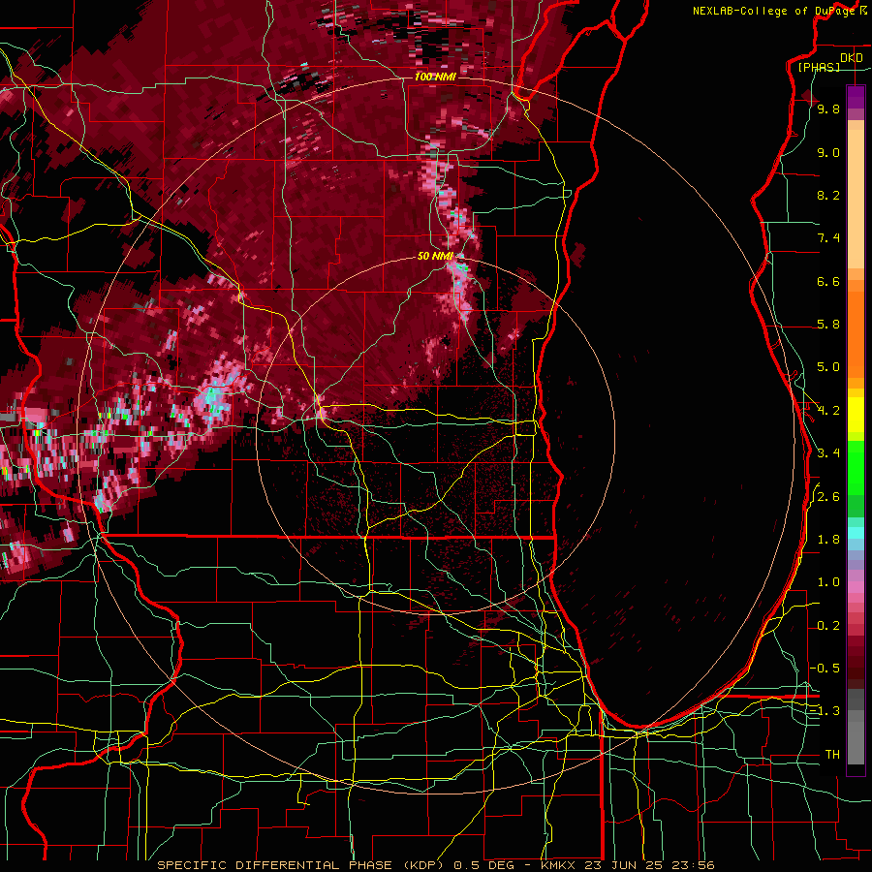The width and height of the screenshot is (872, 872).
Task: Click the 1.8 scale label
Action: tap(828, 540)
